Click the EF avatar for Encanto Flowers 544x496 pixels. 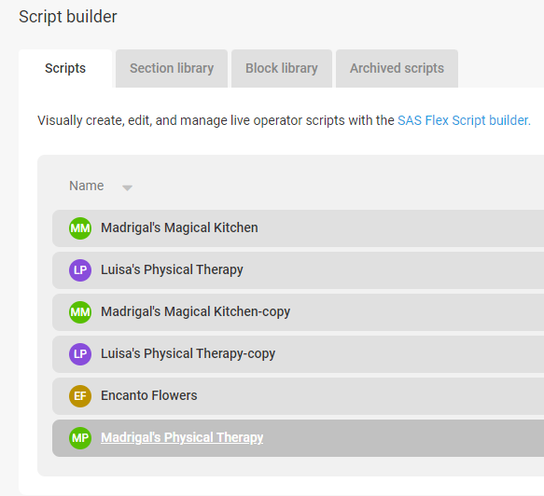(80, 396)
